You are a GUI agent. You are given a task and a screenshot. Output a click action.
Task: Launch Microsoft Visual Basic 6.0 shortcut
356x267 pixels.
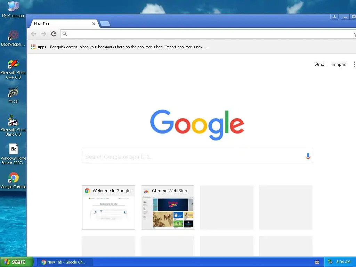click(13, 126)
